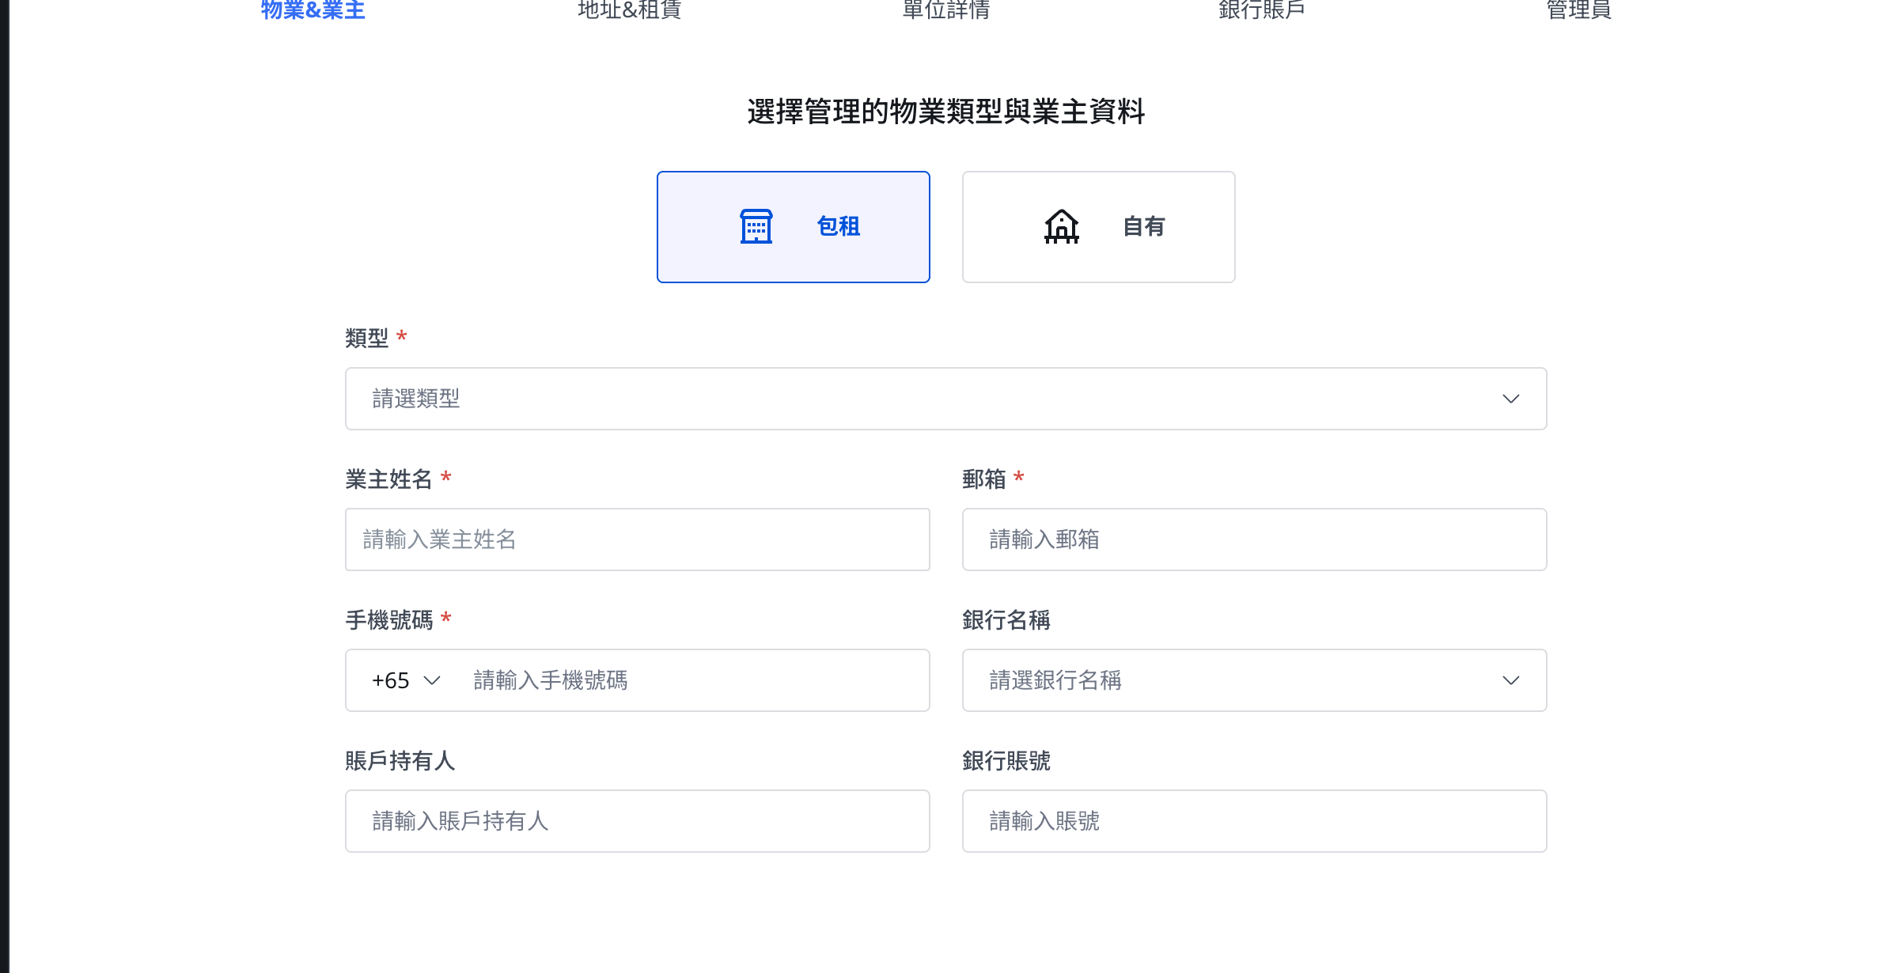The image size is (1883, 973).
Task: Click the 賬戶持有人 field label
Action: (x=400, y=761)
